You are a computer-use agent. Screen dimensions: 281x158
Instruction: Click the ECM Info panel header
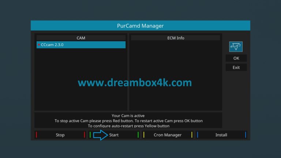[176, 38]
